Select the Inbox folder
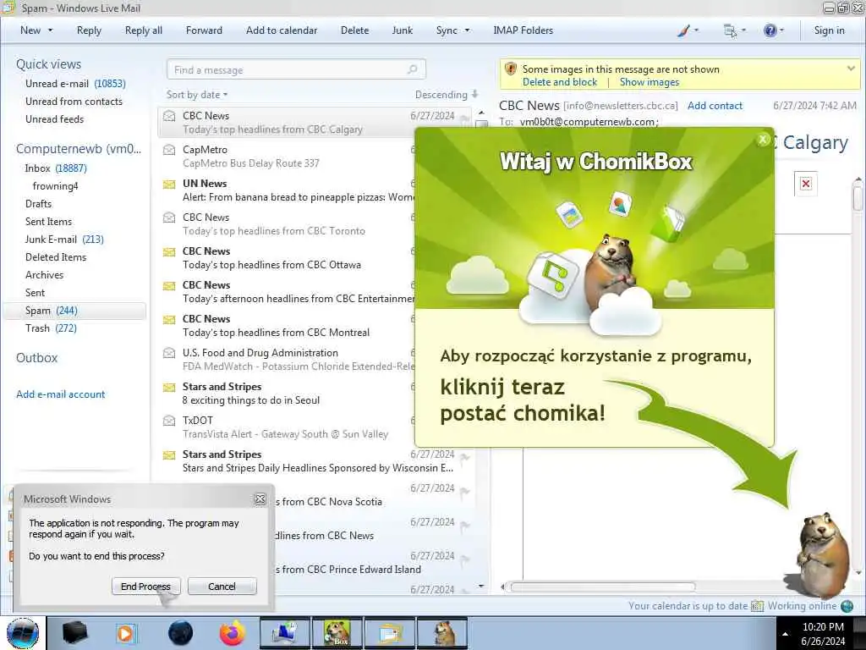Screen dimensions: 866x650 tap(55, 168)
